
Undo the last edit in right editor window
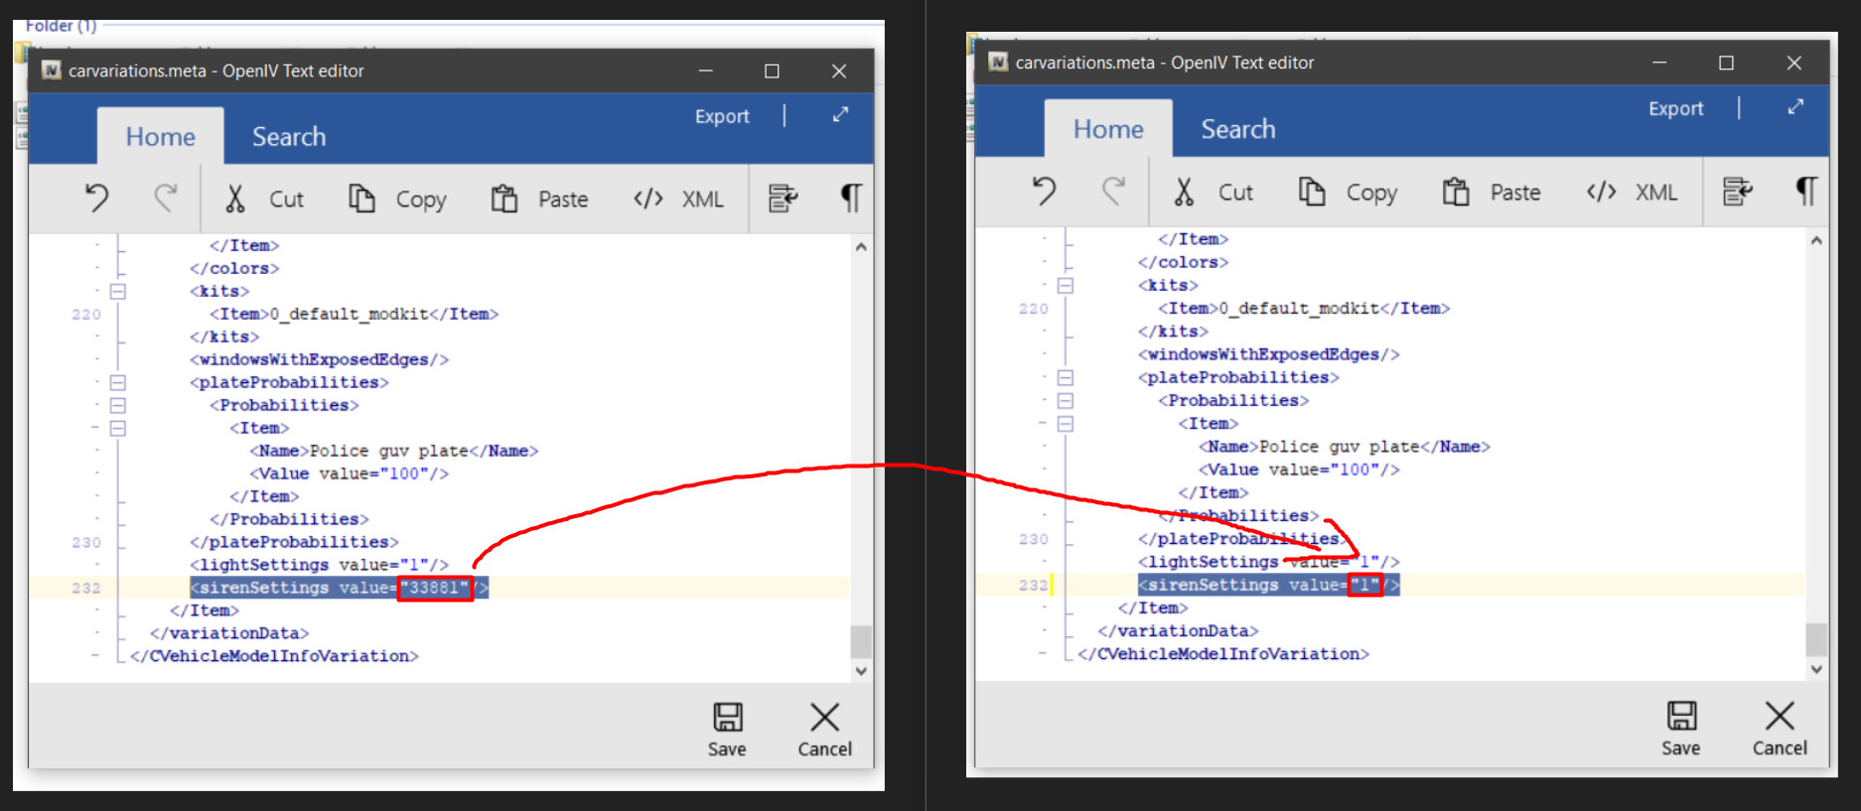tap(1045, 192)
